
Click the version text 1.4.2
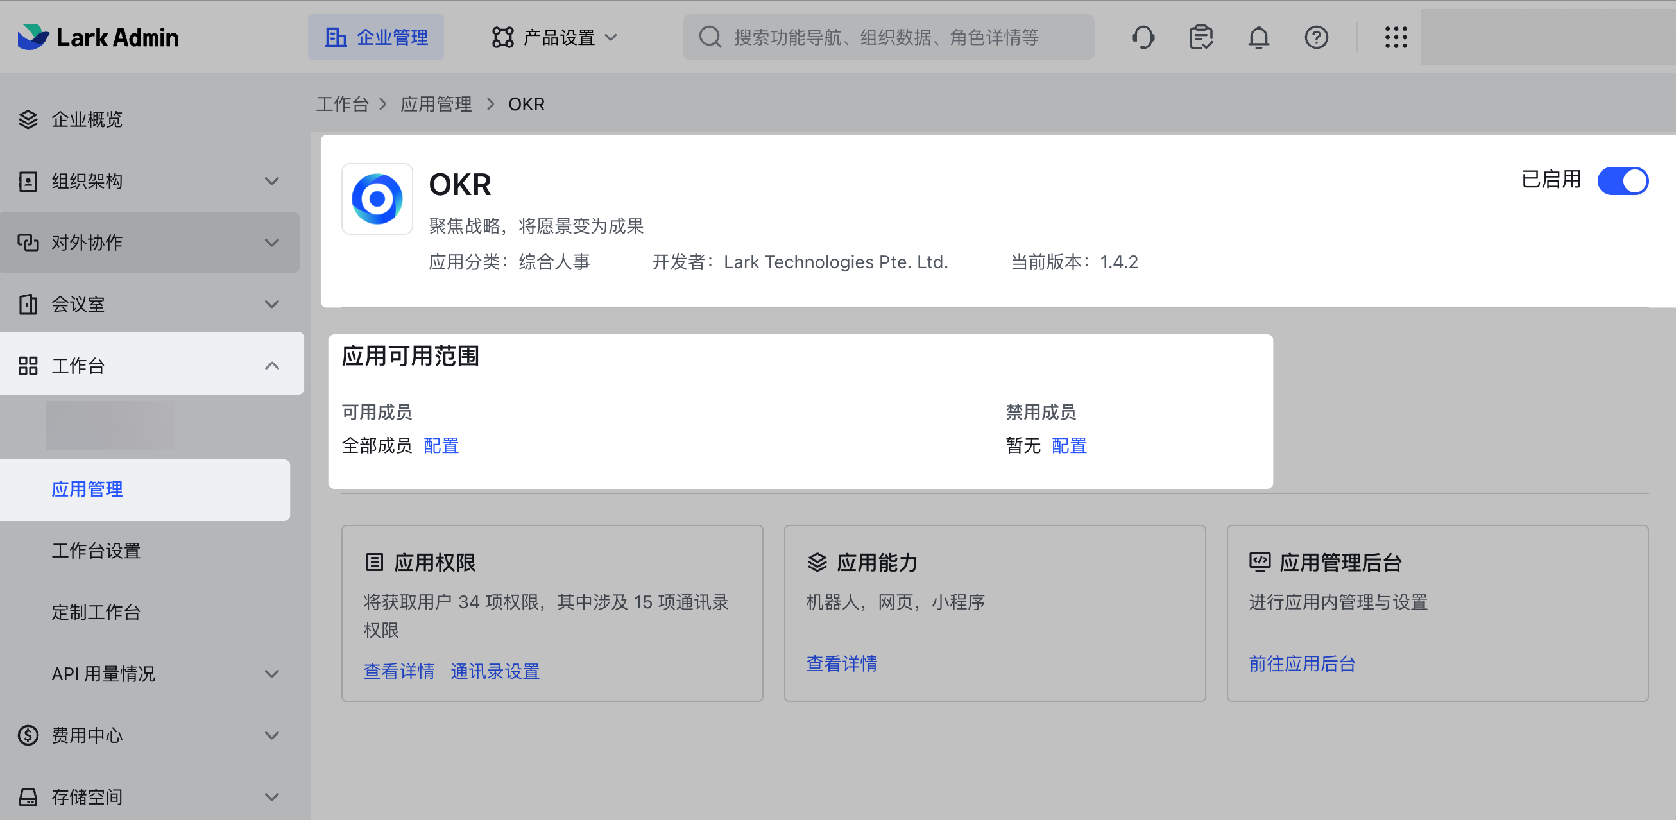(x=1119, y=262)
